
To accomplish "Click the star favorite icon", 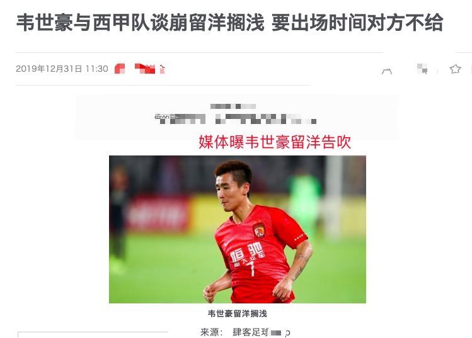I will [455, 69].
